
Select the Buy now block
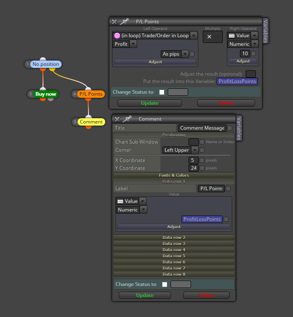point(46,94)
